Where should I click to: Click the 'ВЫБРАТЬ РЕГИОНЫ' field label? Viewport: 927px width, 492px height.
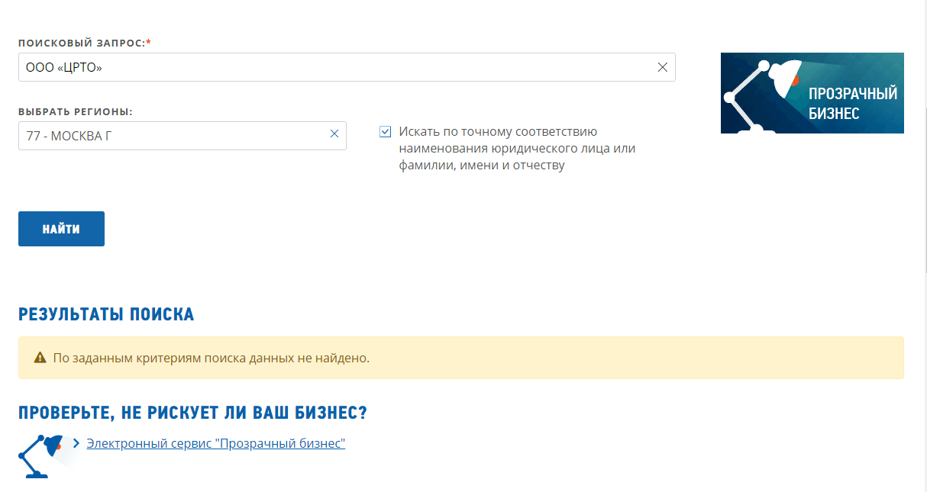(76, 111)
